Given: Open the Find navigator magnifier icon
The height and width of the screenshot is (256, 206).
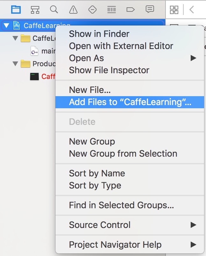Looking at the screenshot, I should [x=54, y=10].
